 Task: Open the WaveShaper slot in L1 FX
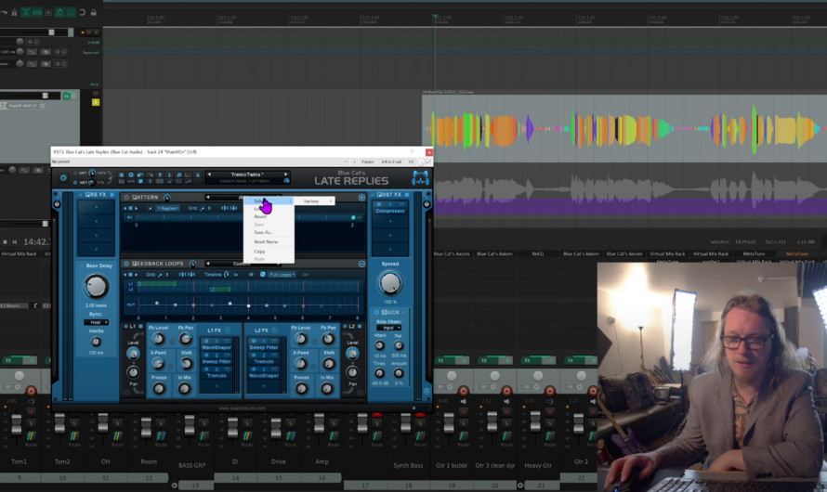coord(217,348)
